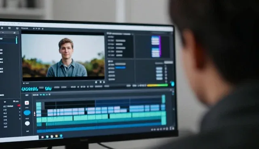Open the cyan shield-shaped taskbar icon

[x=61, y=136]
